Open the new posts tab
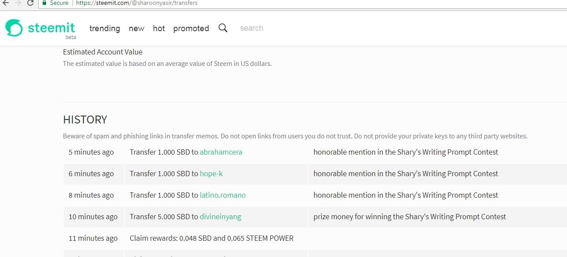567x257 pixels. 136,28
